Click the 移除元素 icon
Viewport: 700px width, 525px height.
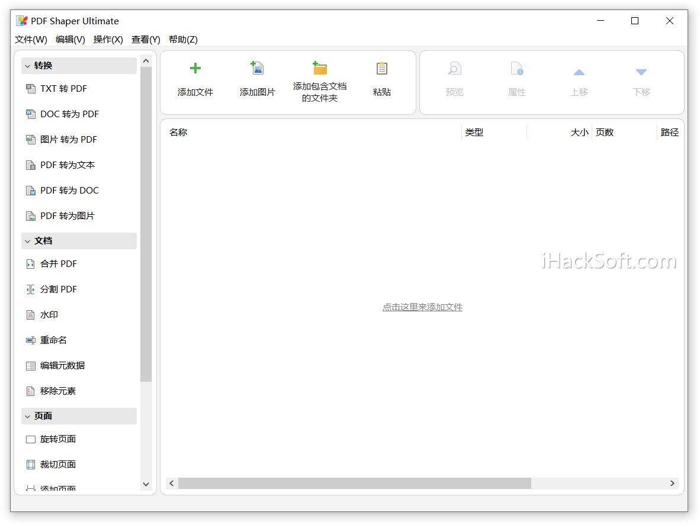31,391
